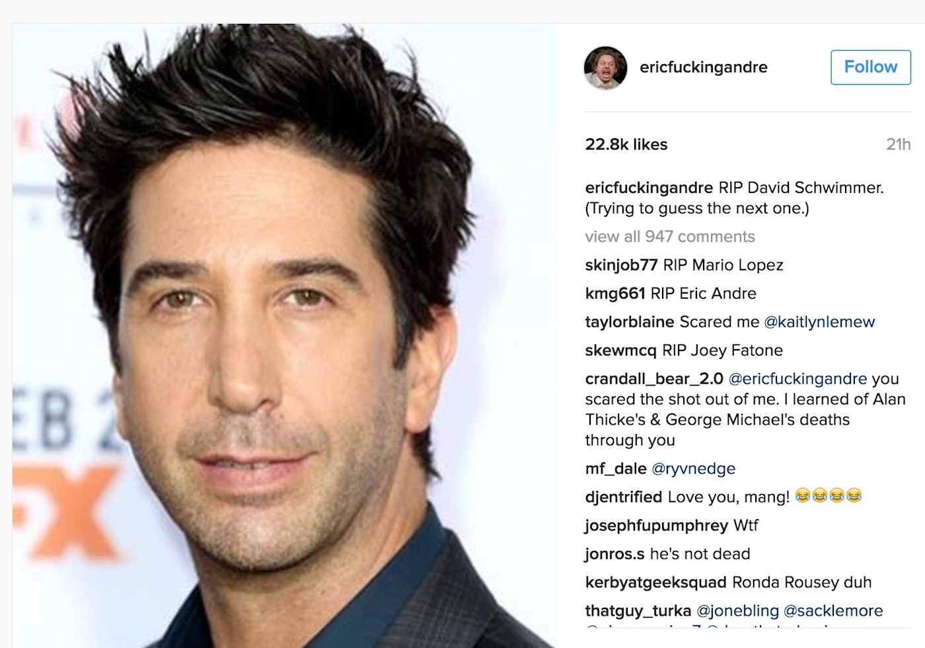Open skewmcq's profile link
The image size is (925, 648).
point(620,350)
